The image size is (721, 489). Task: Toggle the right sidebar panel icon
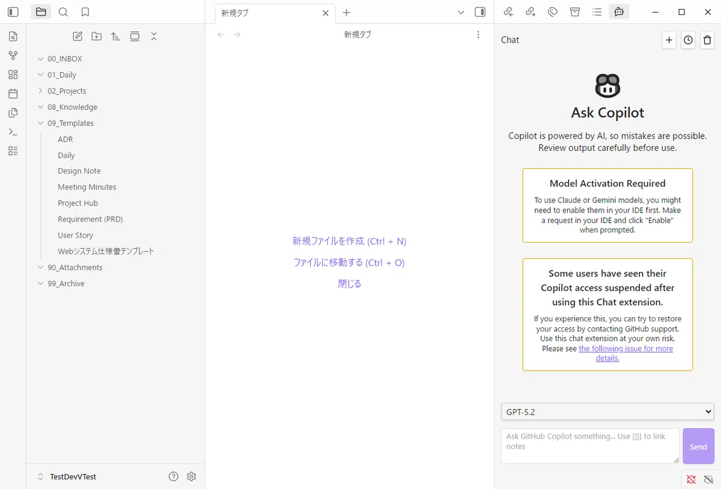click(480, 12)
